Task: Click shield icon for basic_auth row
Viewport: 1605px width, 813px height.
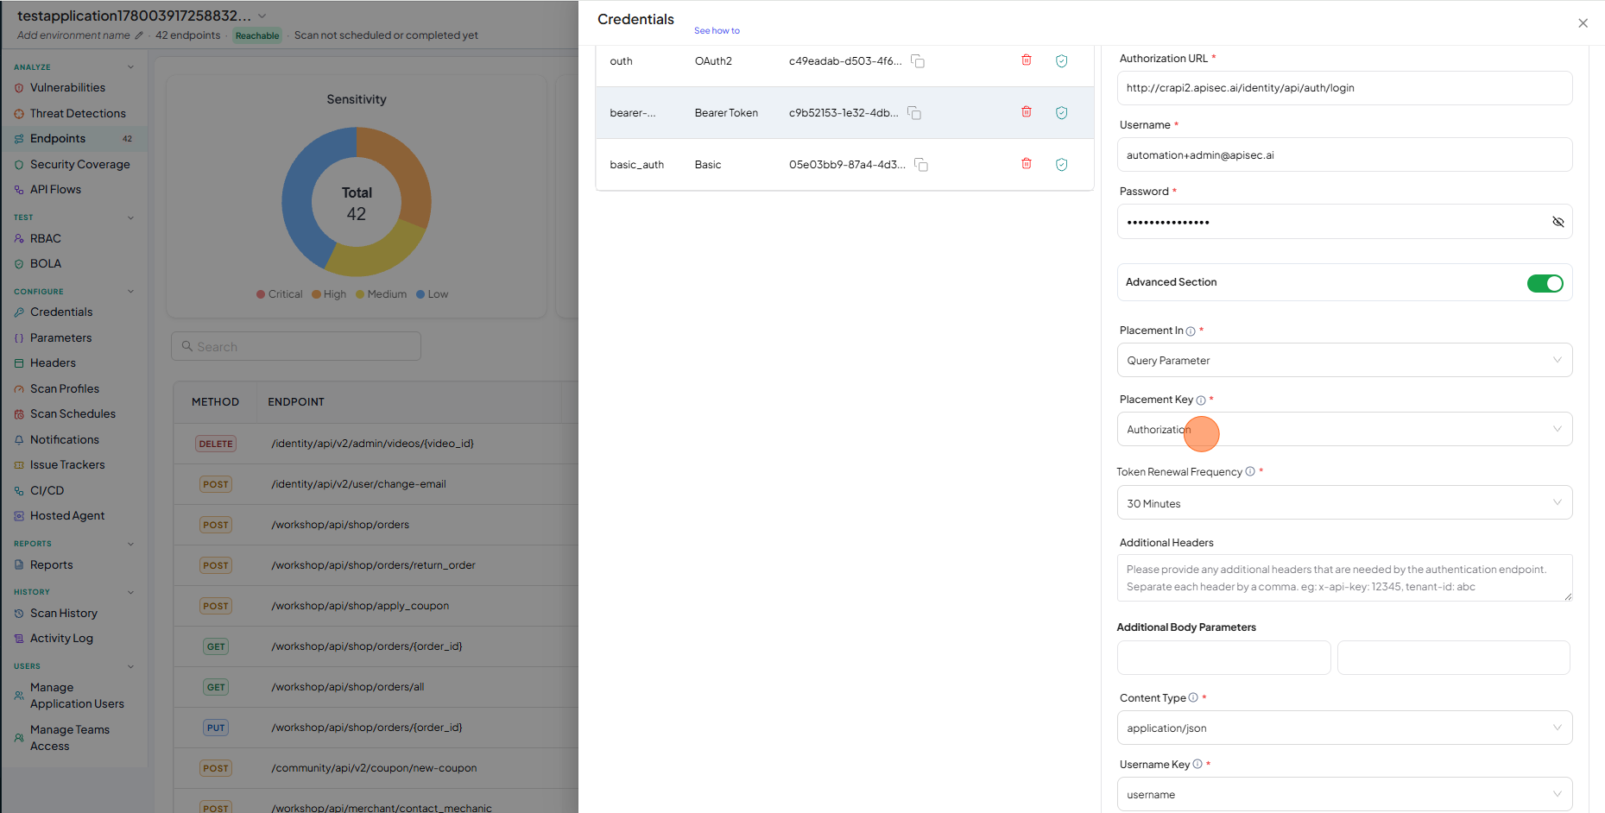Action: pyautogui.click(x=1062, y=165)
